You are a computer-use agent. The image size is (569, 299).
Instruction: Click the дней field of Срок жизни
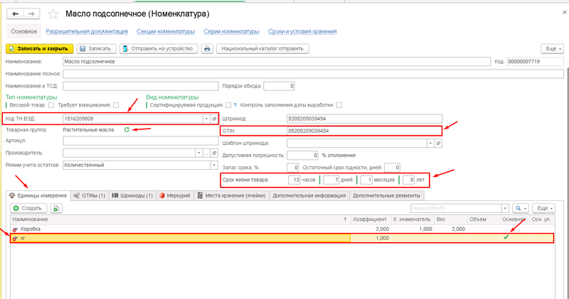pos(331,180)
